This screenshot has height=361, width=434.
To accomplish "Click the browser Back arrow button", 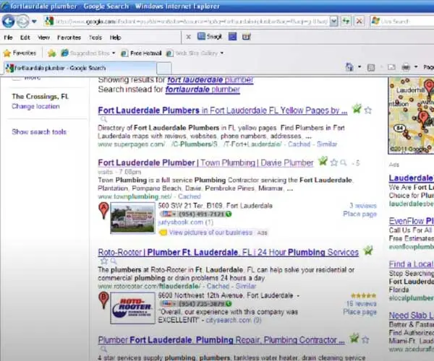I will click(8, 21).
